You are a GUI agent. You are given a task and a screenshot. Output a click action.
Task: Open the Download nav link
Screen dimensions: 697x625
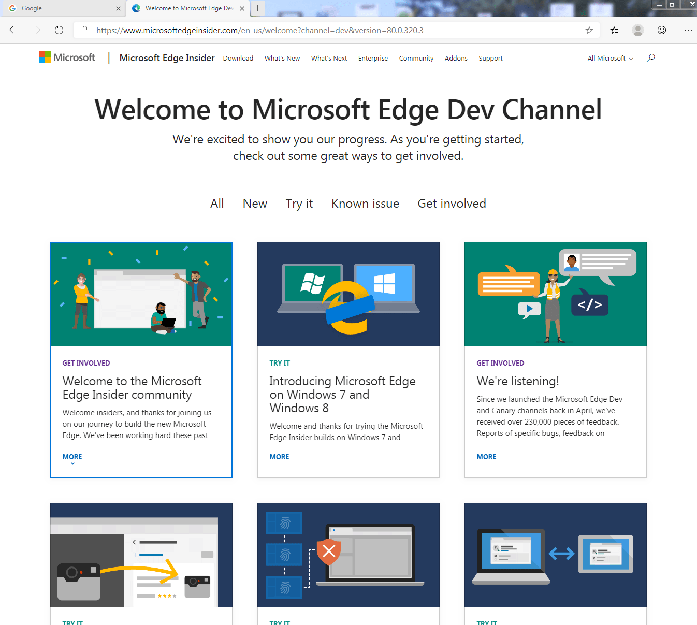[238, 59]
